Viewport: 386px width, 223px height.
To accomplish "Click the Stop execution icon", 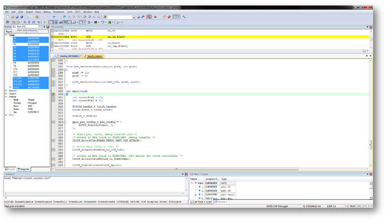I will [x=18, y=22].
